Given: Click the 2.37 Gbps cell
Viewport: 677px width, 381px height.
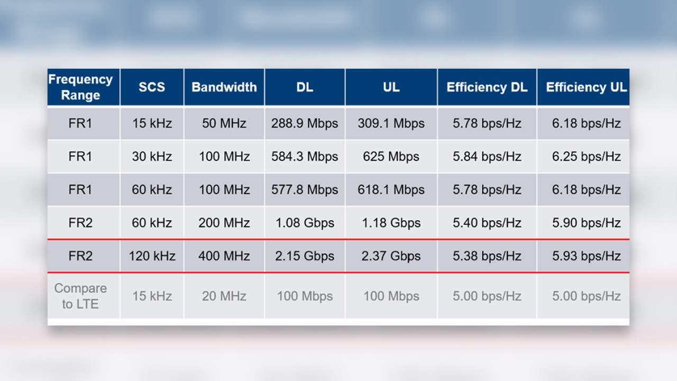Looking at the screenshot, I should coord(391,256).
